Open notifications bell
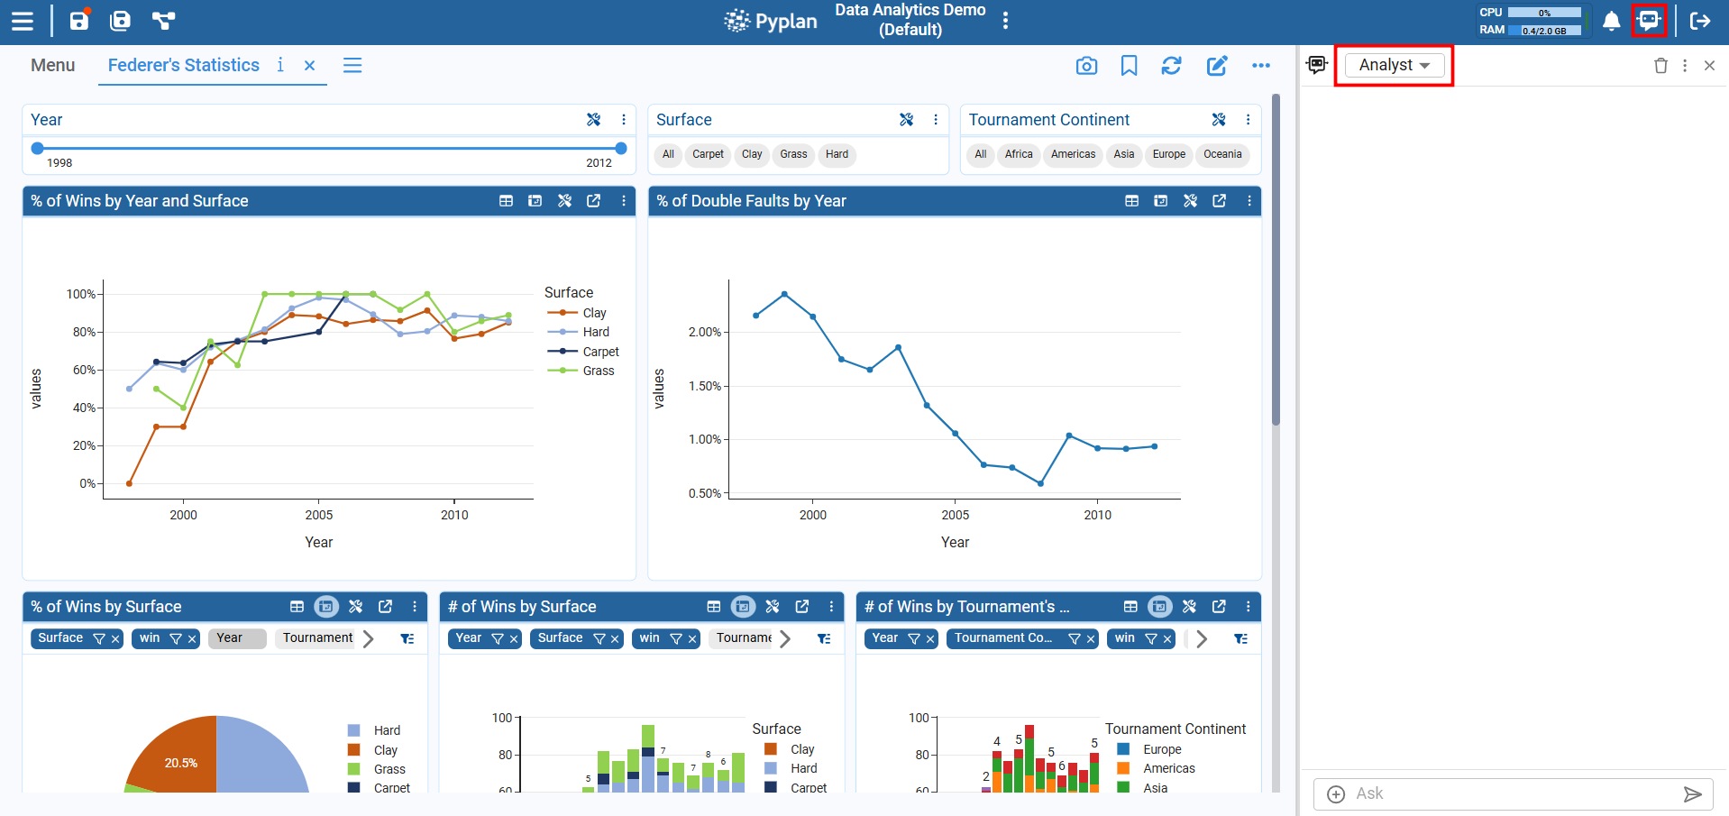 [x=1611, y=21]
